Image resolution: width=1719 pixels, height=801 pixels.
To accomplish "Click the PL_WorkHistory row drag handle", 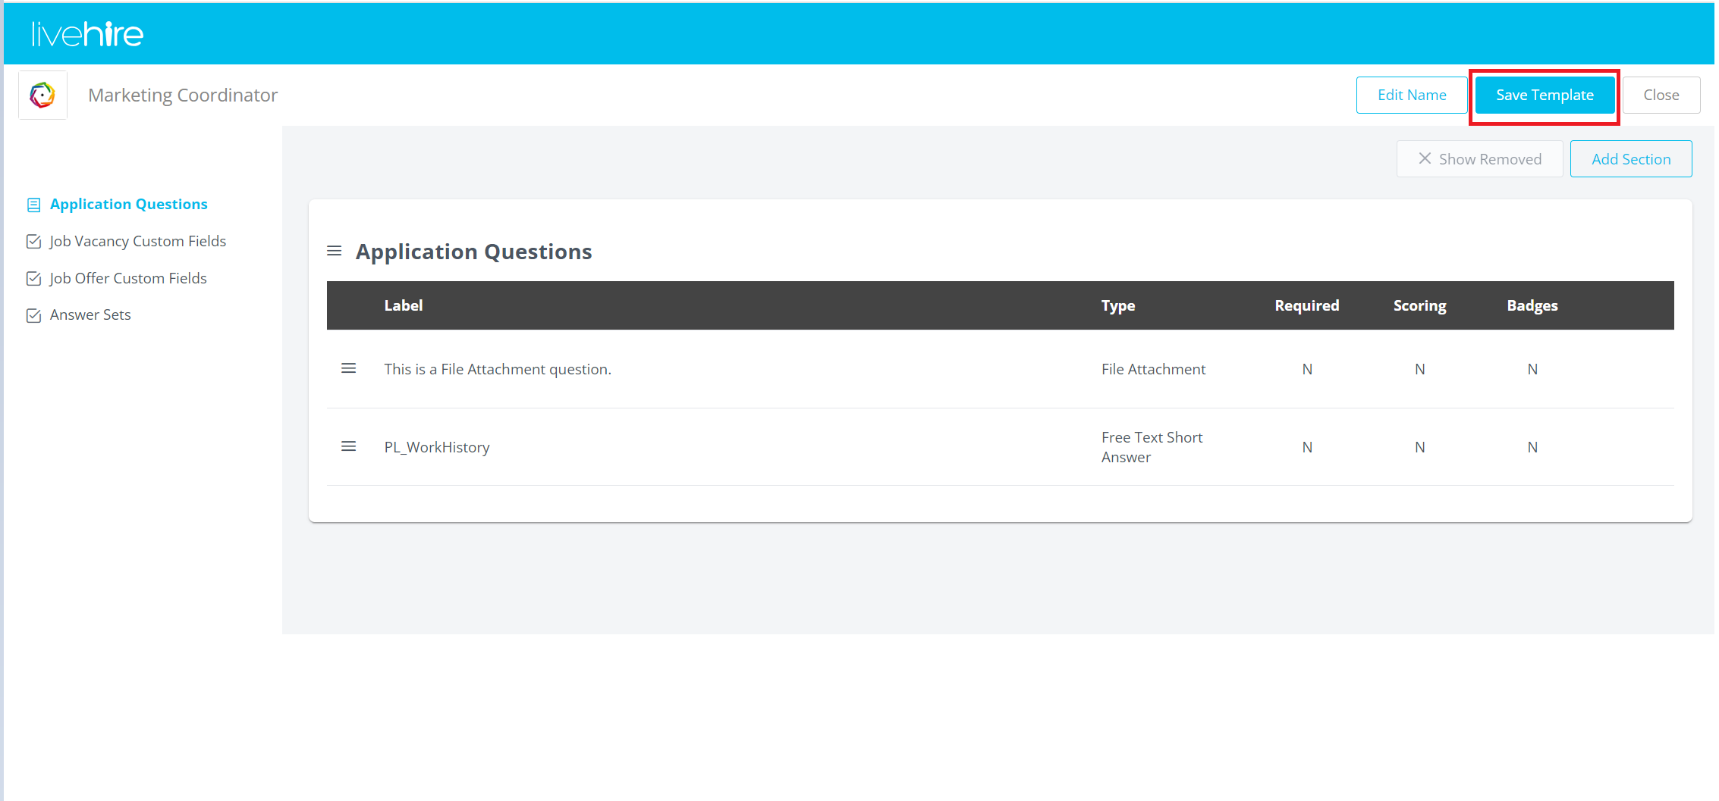I will pyautogui.click(x=348, y=446).
